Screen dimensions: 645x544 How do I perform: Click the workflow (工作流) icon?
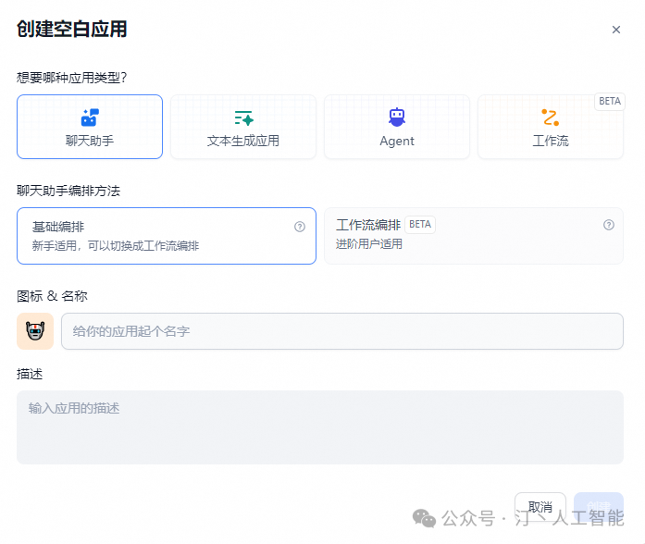pos(550,117)
